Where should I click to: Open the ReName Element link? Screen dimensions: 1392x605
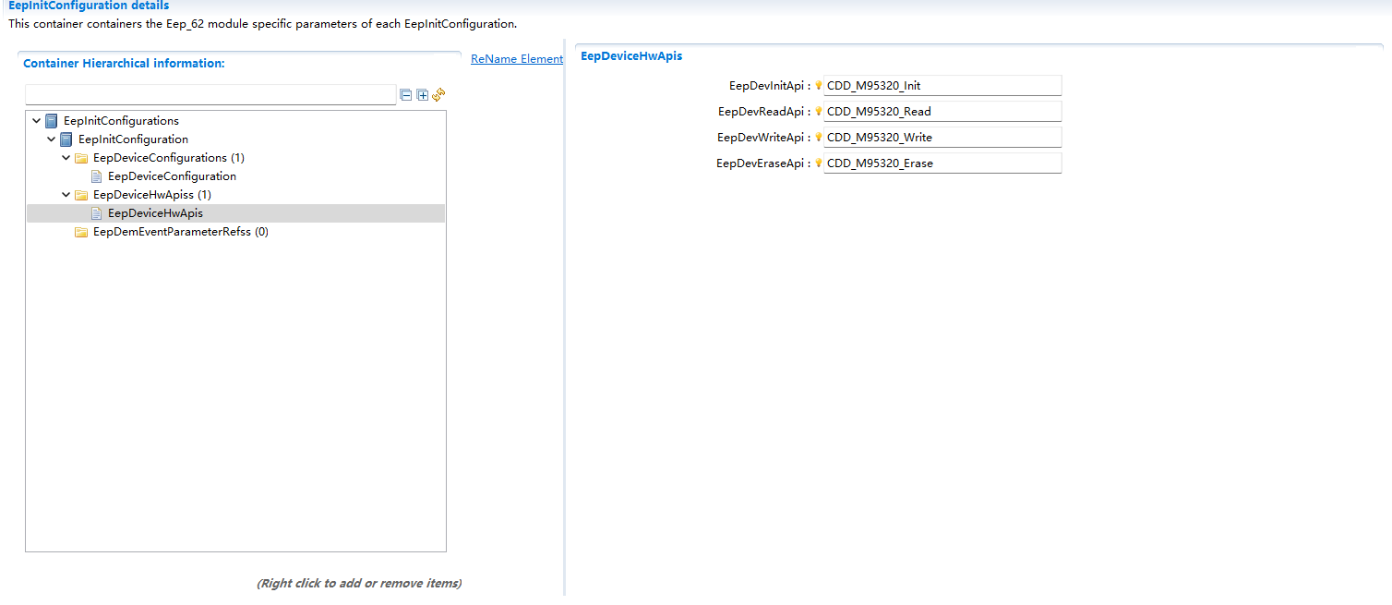[516, 59]
